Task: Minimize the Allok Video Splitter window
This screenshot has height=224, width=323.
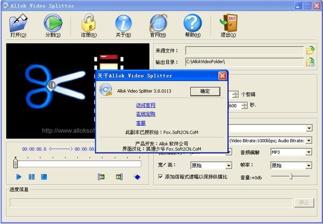Action: [x=298, y=5]
